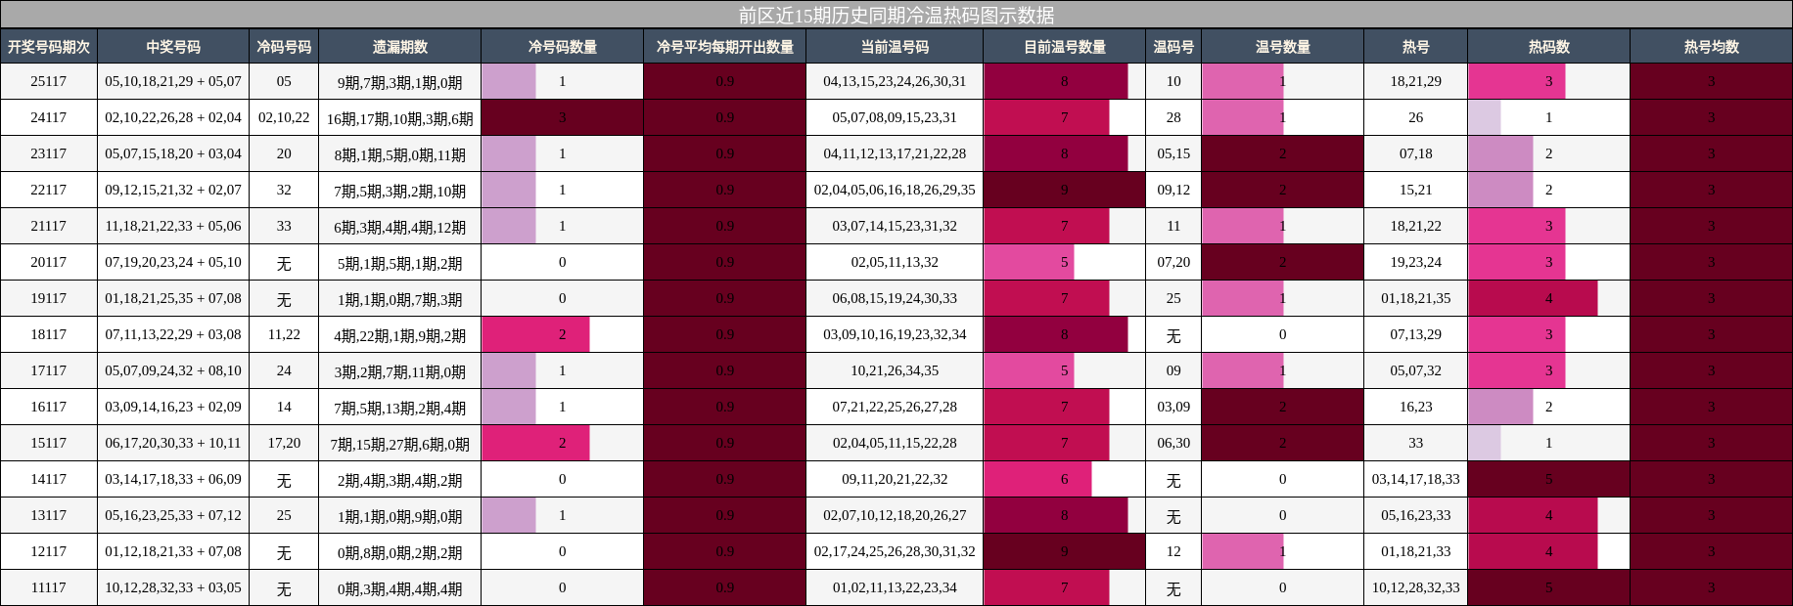Click missed periods 16期,17期,10期,3期,6期

399,117
